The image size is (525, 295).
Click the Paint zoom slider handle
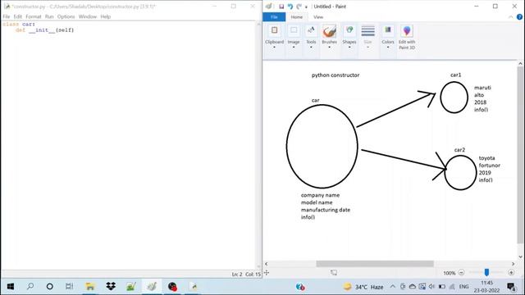coord(486,273)
